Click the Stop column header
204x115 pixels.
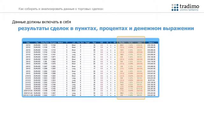coord(94,42)
